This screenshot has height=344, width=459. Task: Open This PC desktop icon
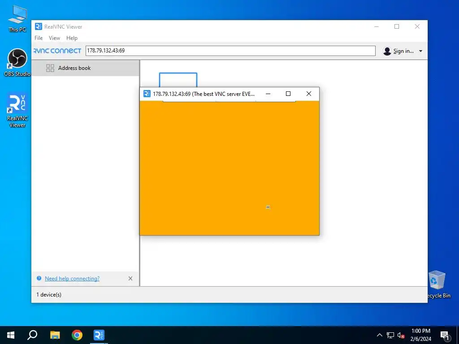(17, 18)
